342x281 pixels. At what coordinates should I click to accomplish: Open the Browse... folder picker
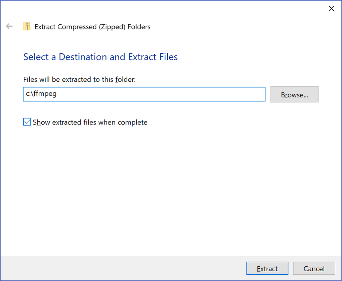(294, 95)
